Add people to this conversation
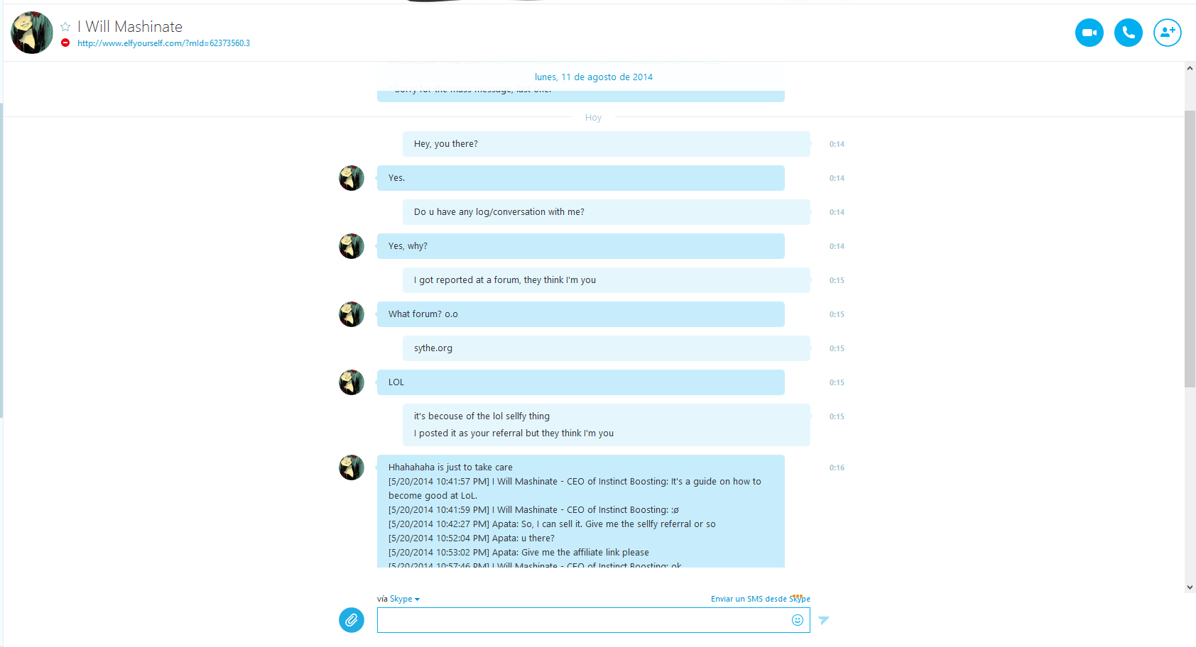Viewport: 1196px width, 647px height. point(1167,33)
